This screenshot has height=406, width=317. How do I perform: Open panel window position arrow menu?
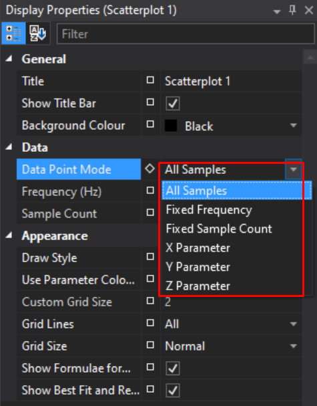[x=277, y=11]
